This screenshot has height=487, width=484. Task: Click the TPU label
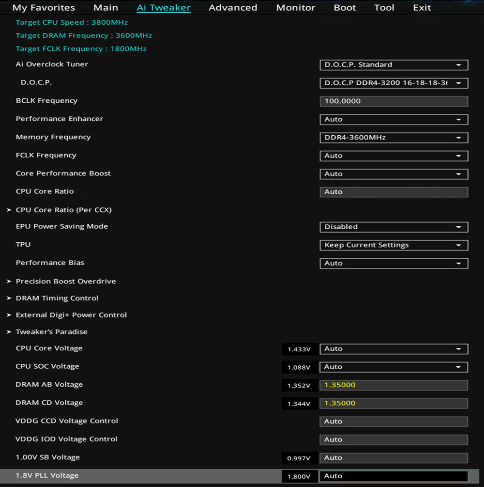pos(23,244)
